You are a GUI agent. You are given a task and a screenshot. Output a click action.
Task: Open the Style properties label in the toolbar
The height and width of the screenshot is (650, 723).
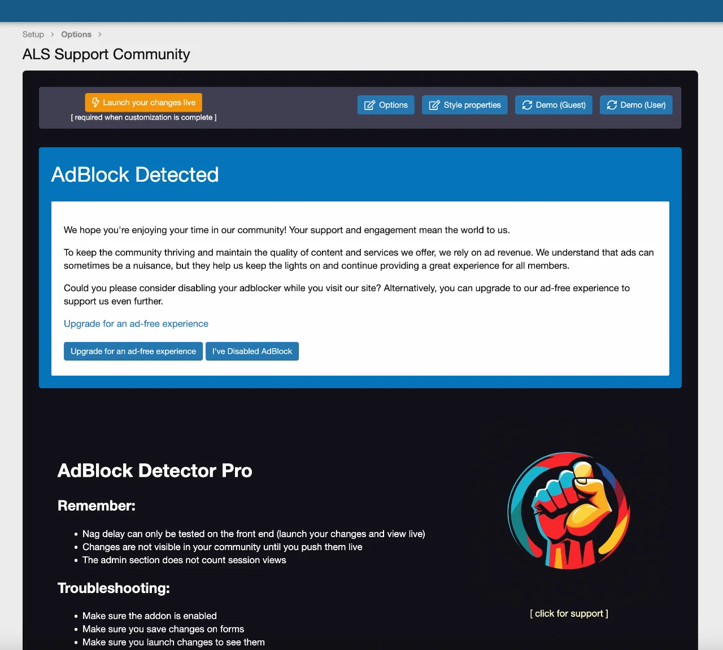(x=472, y=105)
